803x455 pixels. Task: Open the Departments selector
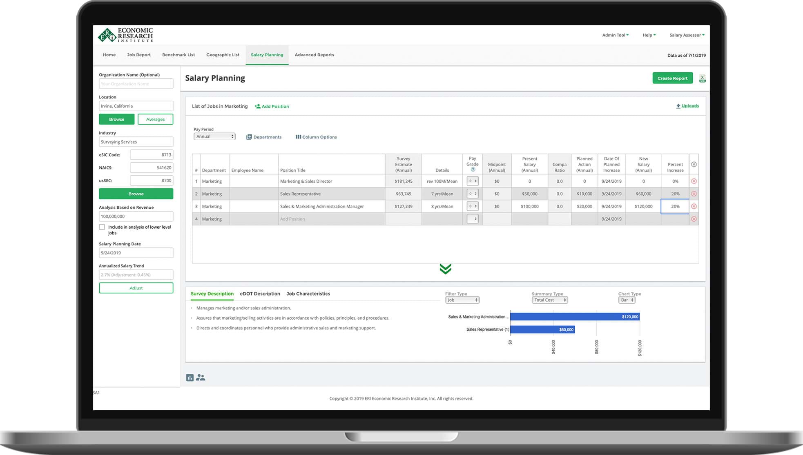(264, 137)
